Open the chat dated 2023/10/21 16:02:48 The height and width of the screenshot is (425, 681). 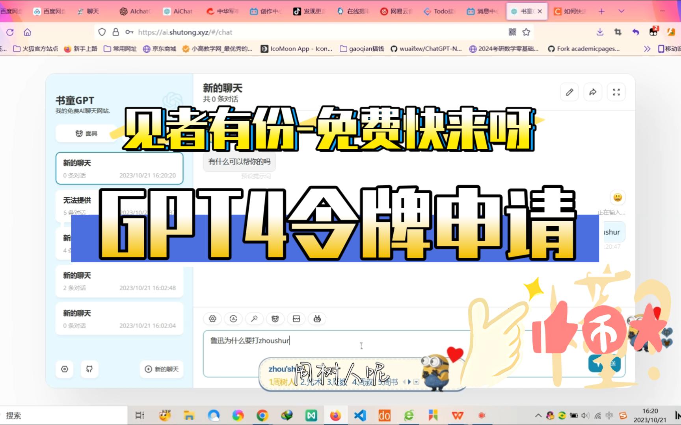119,281
